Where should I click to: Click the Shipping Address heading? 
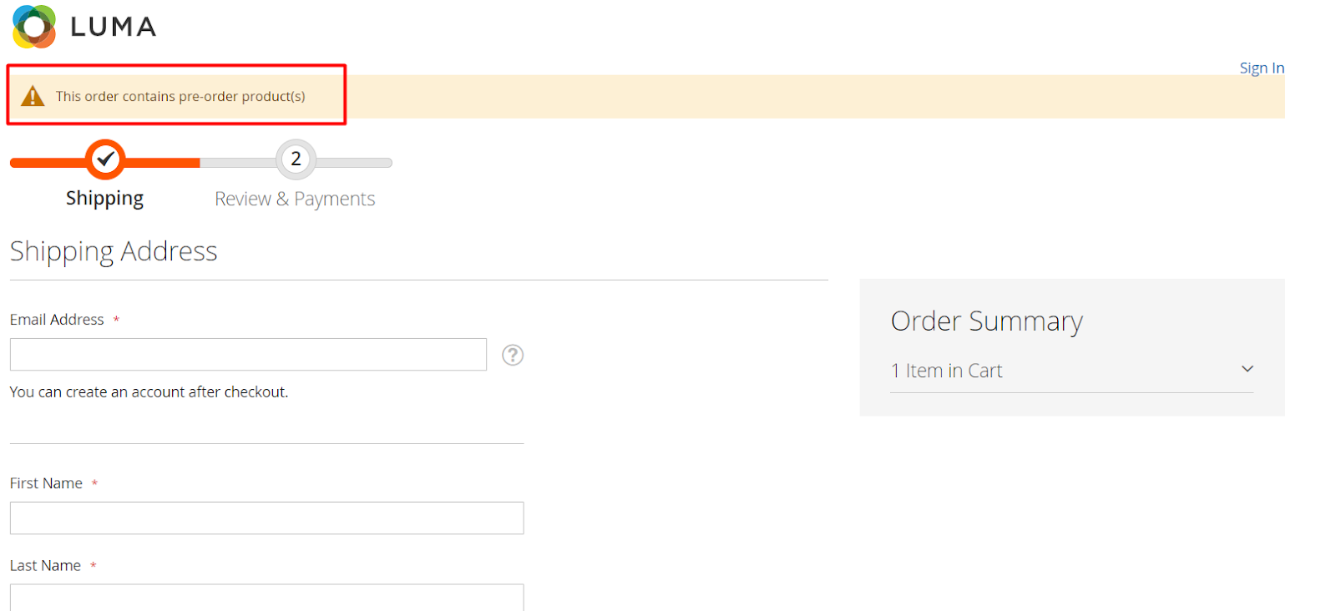click(x=114, y=251)
